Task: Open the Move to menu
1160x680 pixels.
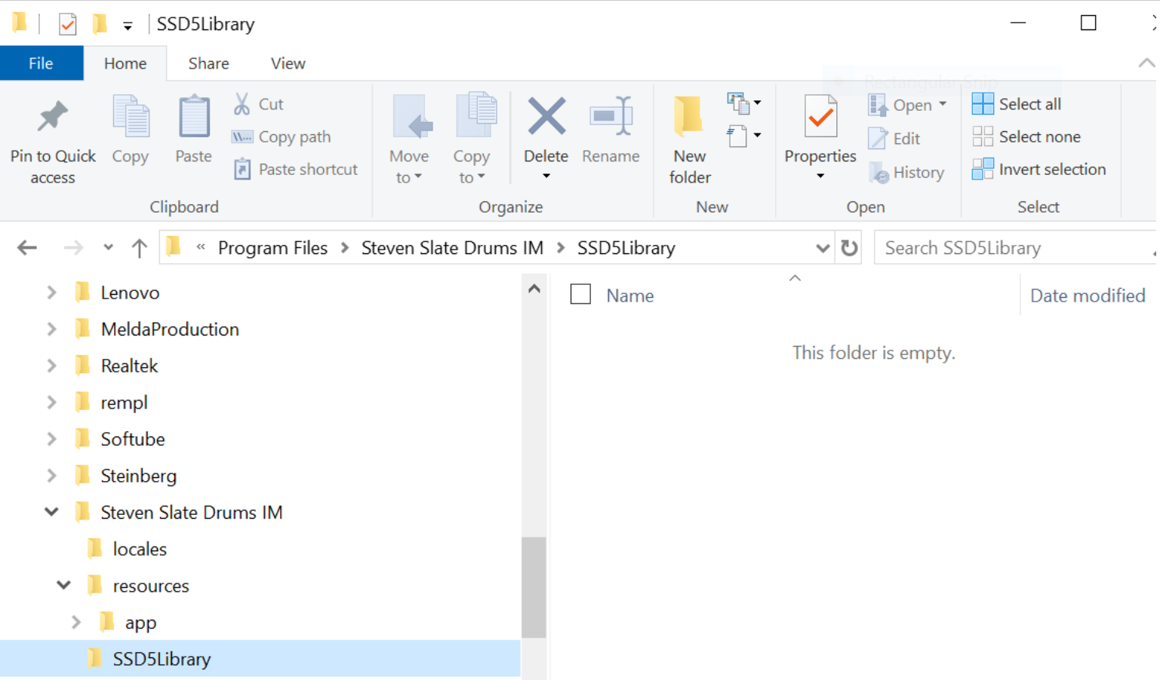Action: (x=409, y=139)
